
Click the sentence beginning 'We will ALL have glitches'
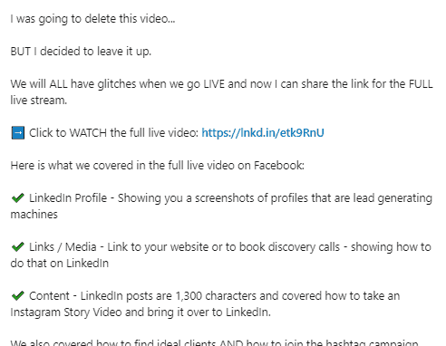click(221, 91)
